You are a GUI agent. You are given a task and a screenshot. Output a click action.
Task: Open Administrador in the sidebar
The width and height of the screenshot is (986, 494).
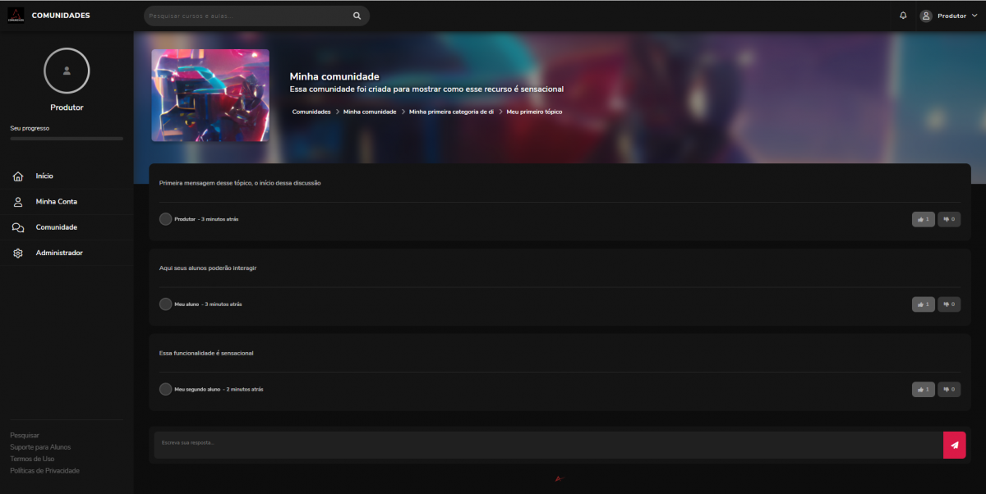(59, 253)
